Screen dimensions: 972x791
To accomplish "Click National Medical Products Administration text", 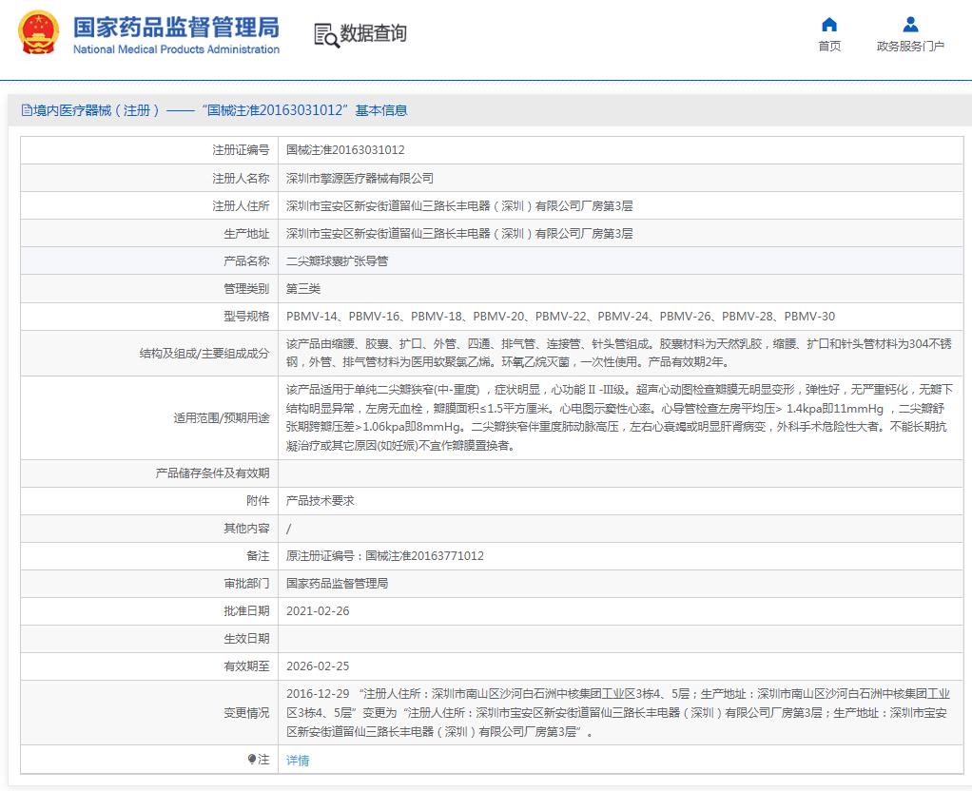I will 176,49.
